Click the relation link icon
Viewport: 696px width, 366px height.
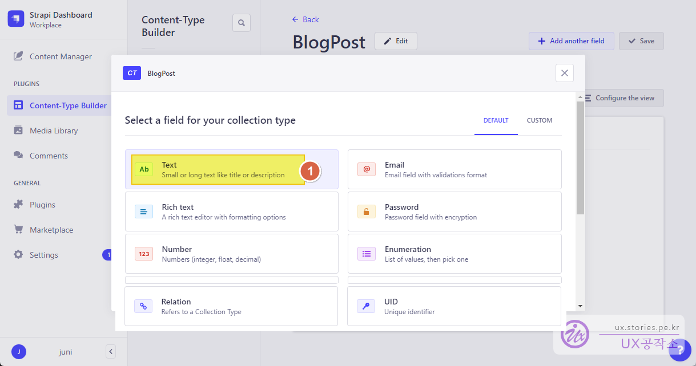coord(143,306)
